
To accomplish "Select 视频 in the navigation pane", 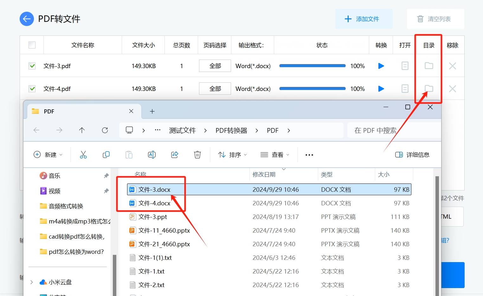I will click(54, 191).
